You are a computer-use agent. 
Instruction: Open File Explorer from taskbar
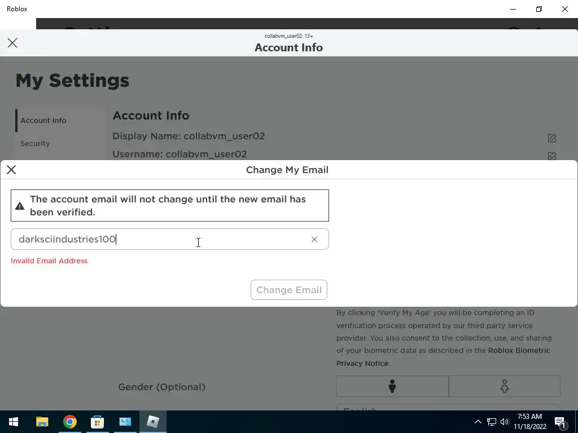point(42,422)
